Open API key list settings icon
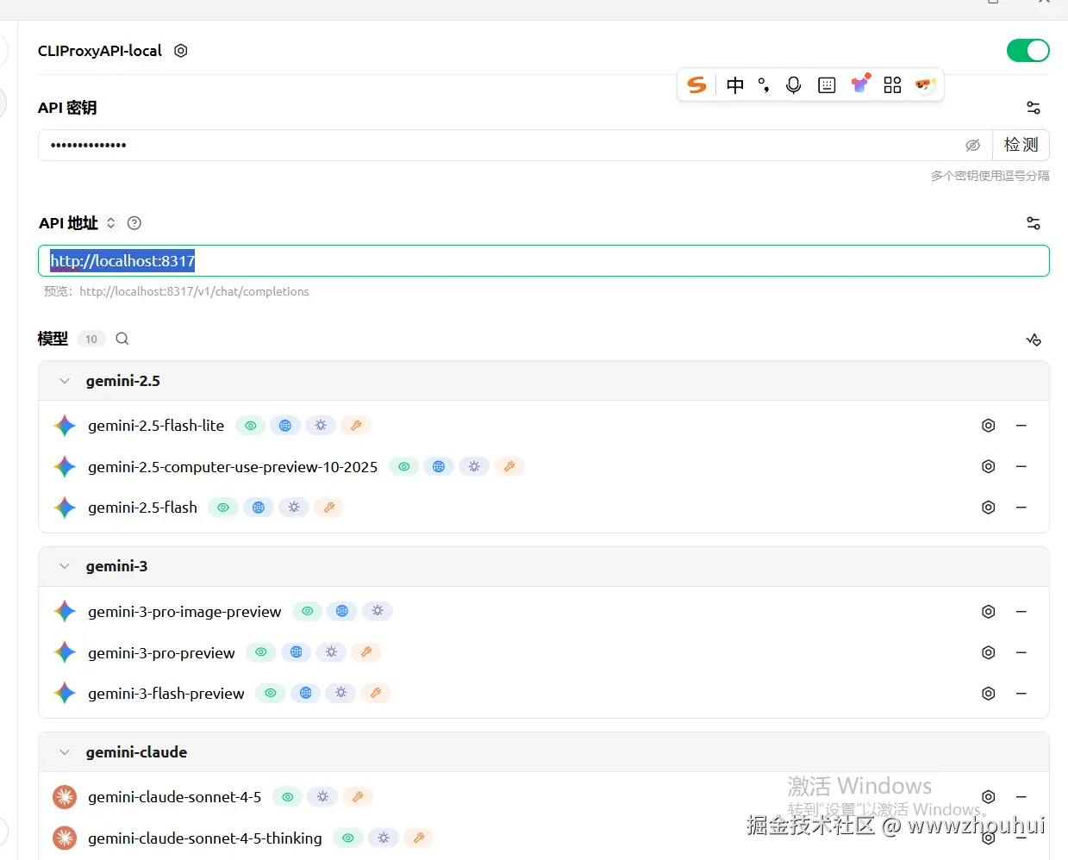This screenshot has height=860, width=1068. 1034,108
